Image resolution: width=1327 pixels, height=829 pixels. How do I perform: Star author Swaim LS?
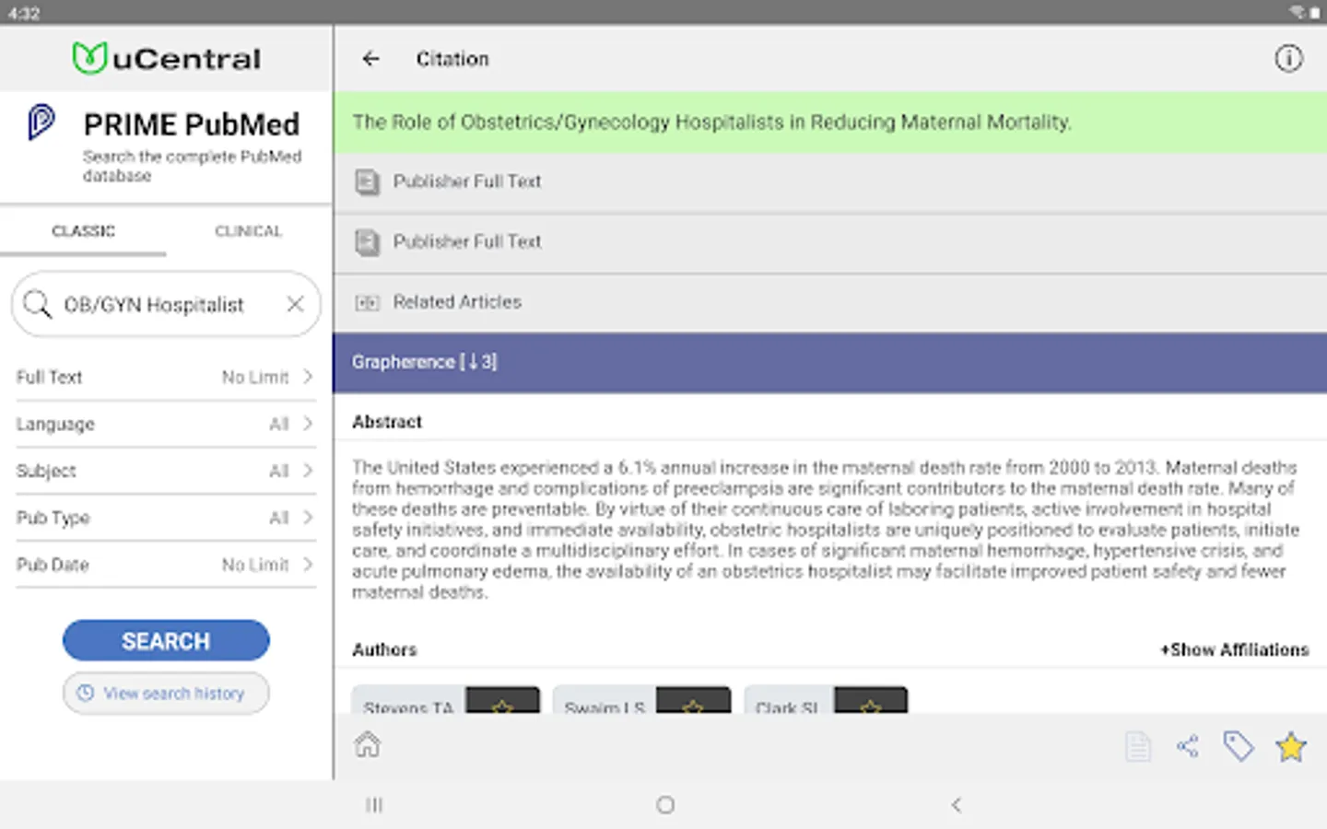click(x=693, y=704)
